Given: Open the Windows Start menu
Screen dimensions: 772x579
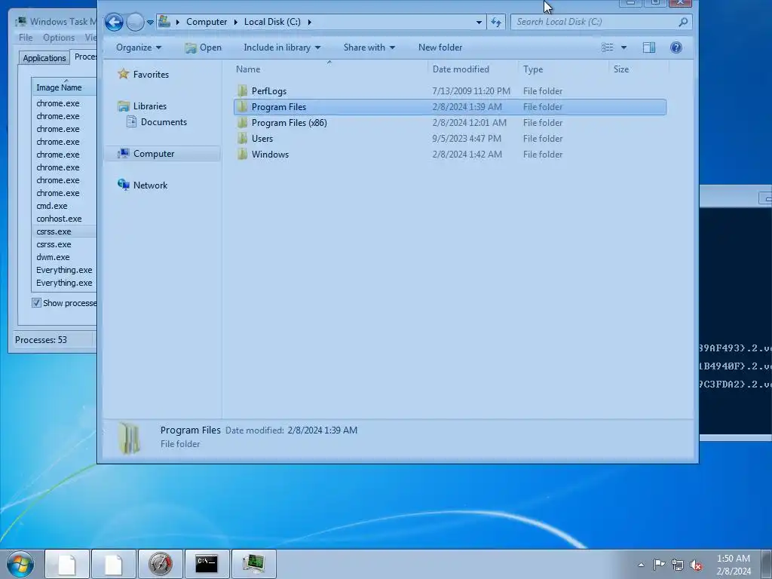Looking at the screenshot, I should click(x=20, y=564).
